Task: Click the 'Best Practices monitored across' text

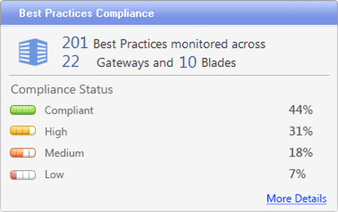Action: 179,44
